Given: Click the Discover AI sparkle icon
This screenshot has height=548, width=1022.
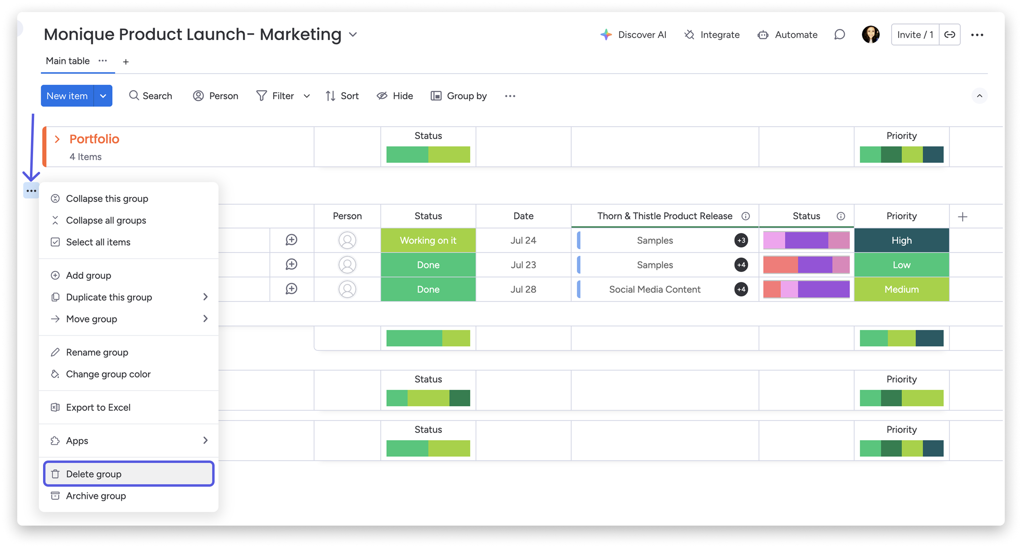Looking at the screenshot, I should [606, 35].
